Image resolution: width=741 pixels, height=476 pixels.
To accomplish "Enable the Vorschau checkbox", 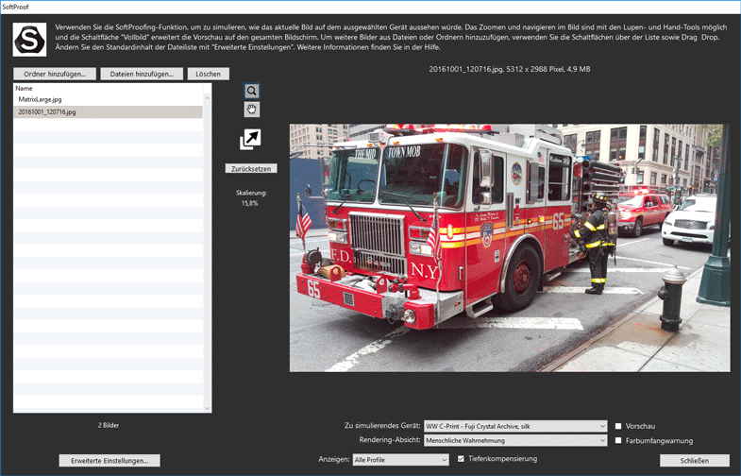I will click(618, 426).
